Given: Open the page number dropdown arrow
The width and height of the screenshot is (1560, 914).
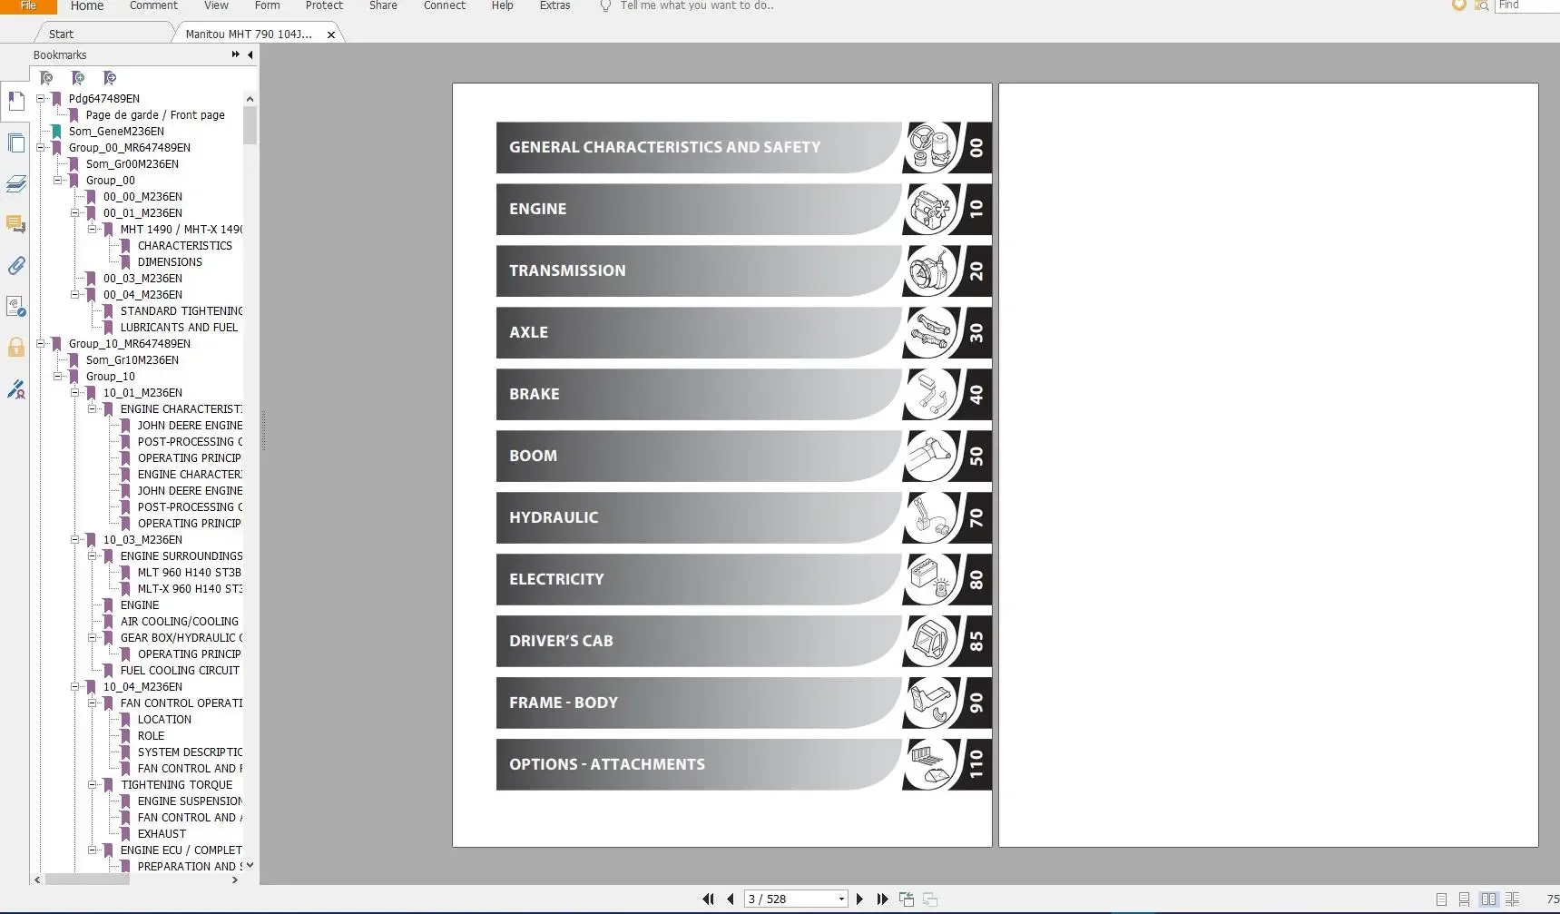Looking at the screenshot, I should coord(841,899).
